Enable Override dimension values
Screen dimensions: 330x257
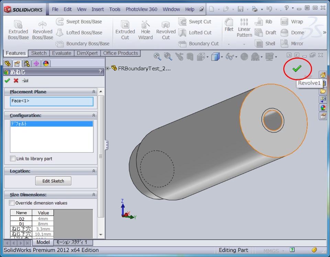coord(12,203)
